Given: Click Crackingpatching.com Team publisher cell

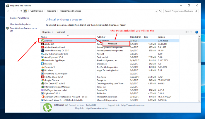Looking at the screenshot, I should (x=110, y=84).
